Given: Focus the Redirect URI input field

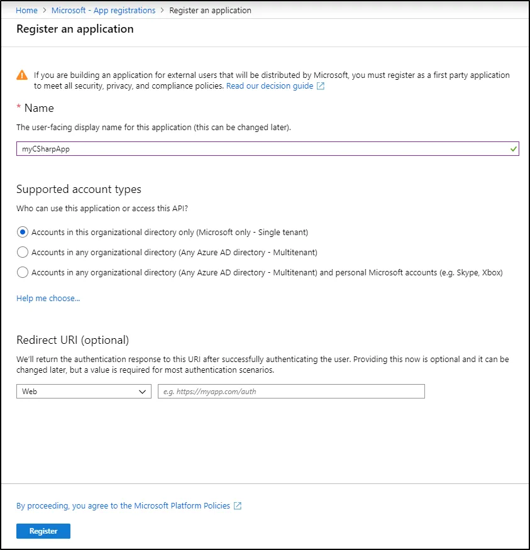Looking at the screenshot, I should (x=291, y=392).
